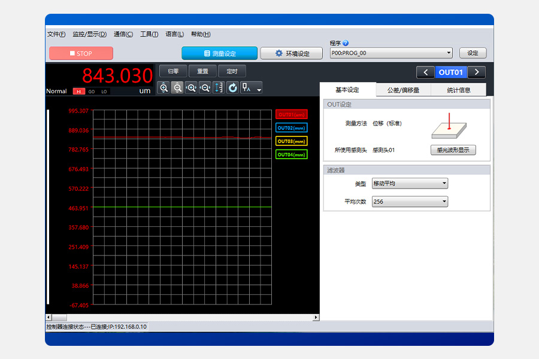Click the 843.030 measurement readout

117,75
